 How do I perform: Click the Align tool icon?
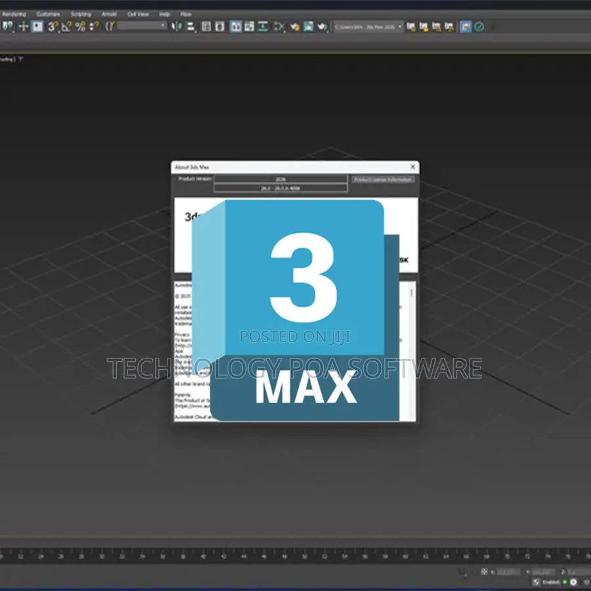tap(190, 26)
